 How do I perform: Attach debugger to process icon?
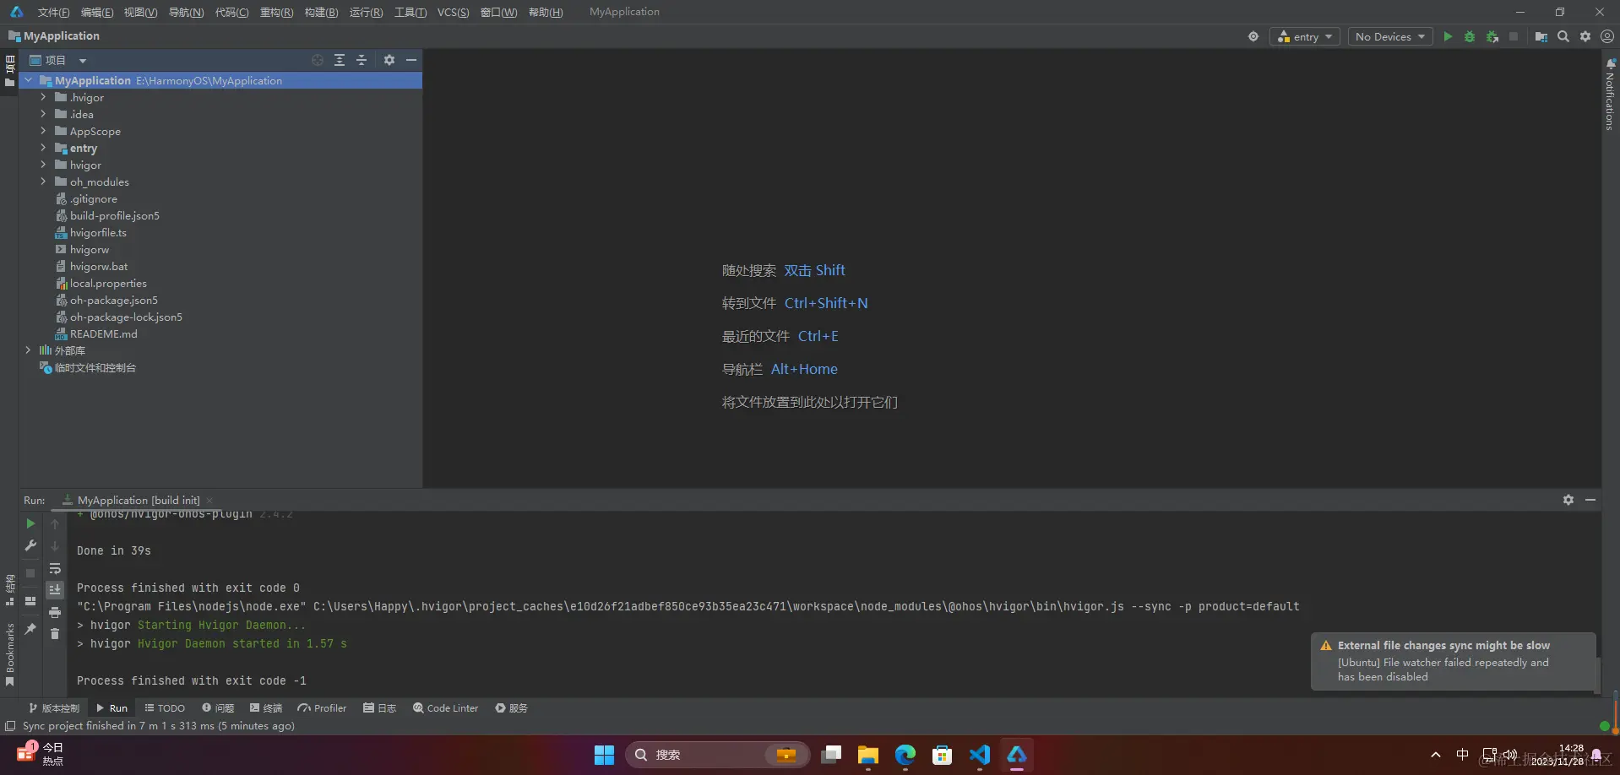point(1492,36)
